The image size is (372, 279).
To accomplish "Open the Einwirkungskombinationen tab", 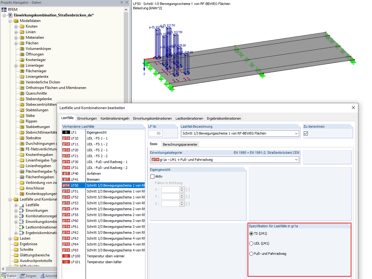I will 152,118.
